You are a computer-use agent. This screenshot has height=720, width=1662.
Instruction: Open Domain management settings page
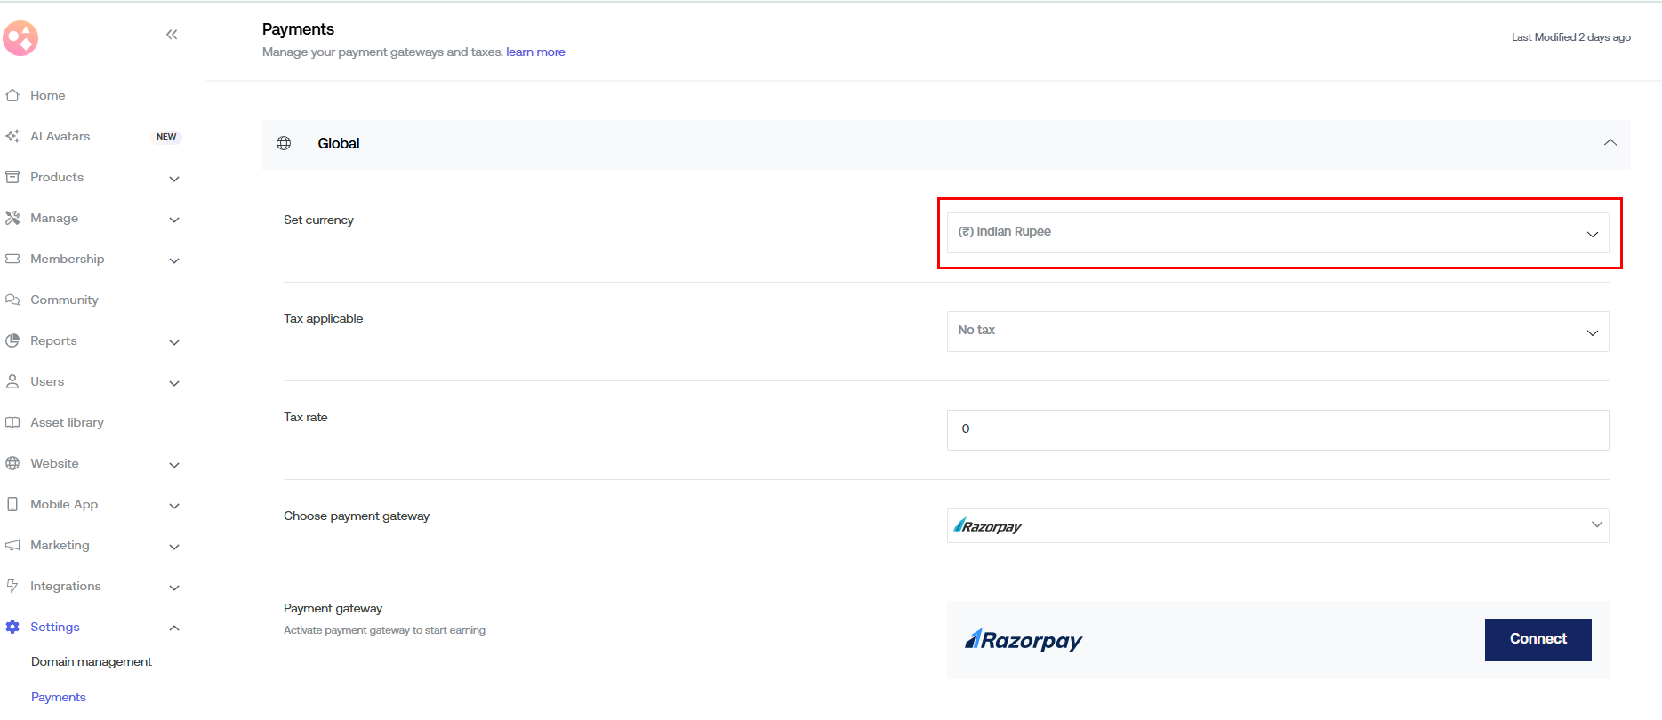click(92, 661)
